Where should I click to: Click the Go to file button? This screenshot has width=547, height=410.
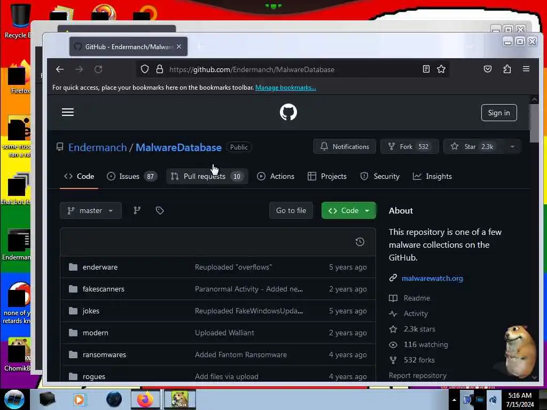coord(291,210)
